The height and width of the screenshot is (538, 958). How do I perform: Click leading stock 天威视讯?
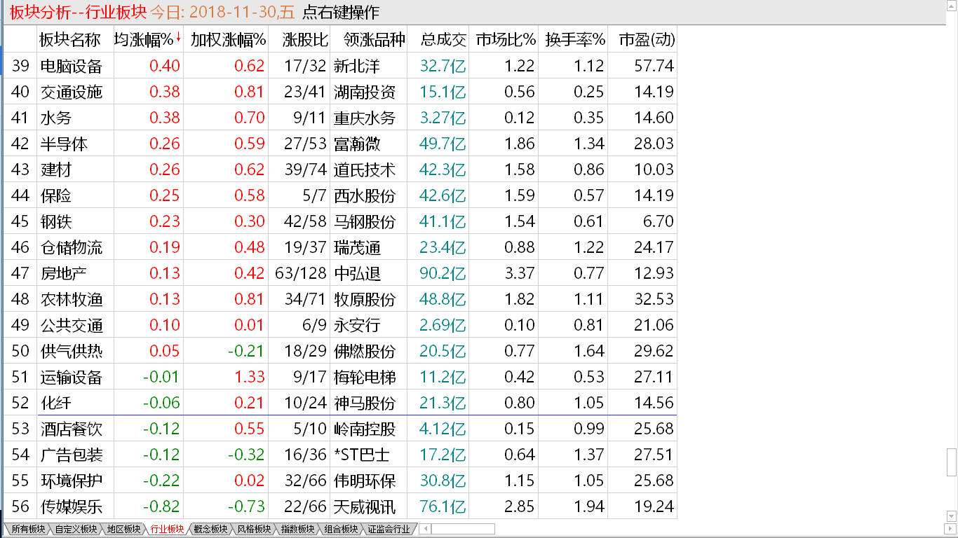(364, 506)
